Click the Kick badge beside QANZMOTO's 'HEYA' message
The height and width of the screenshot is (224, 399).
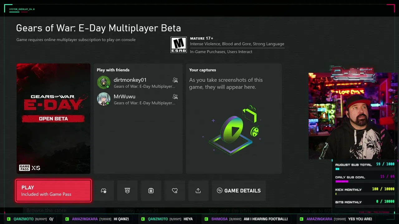click(x=143, y=219)
